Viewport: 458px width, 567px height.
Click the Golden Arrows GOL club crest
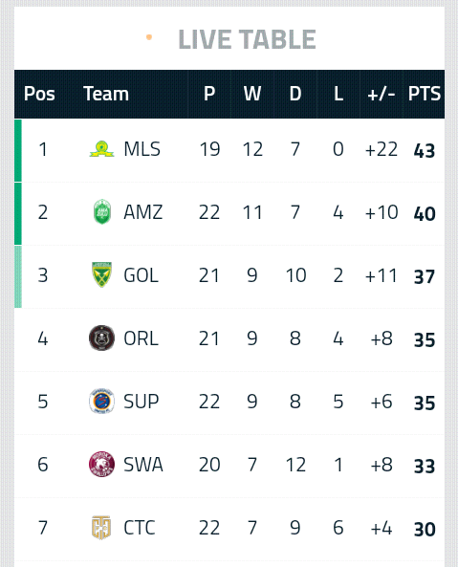(102, 274)
